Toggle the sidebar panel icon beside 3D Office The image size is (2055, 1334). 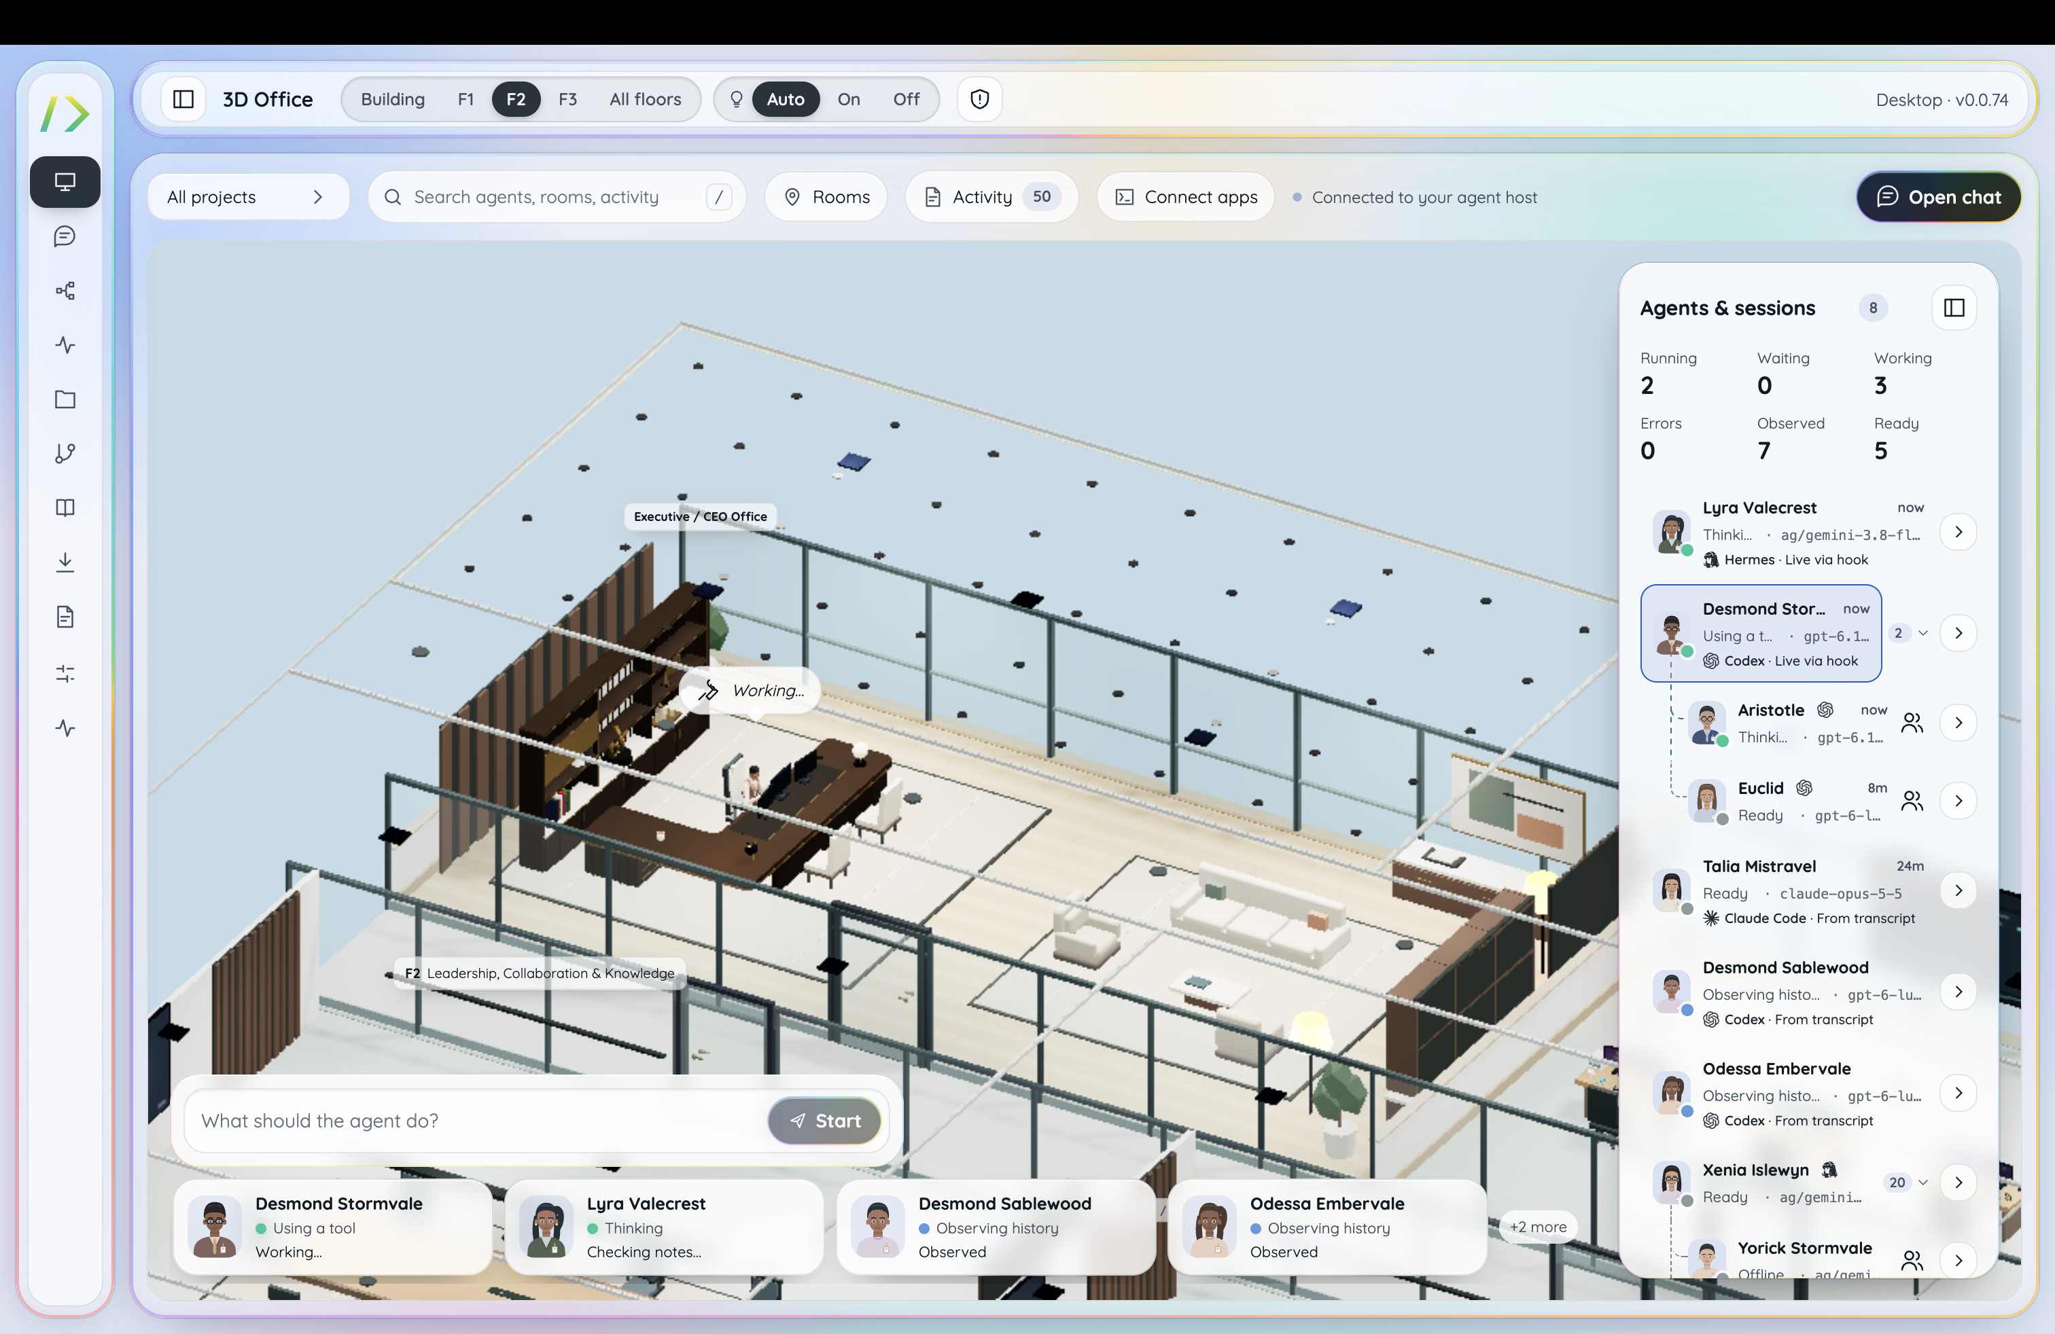183,99
